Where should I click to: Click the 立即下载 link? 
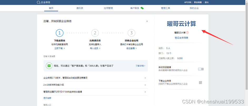click(x=59, y=48)
